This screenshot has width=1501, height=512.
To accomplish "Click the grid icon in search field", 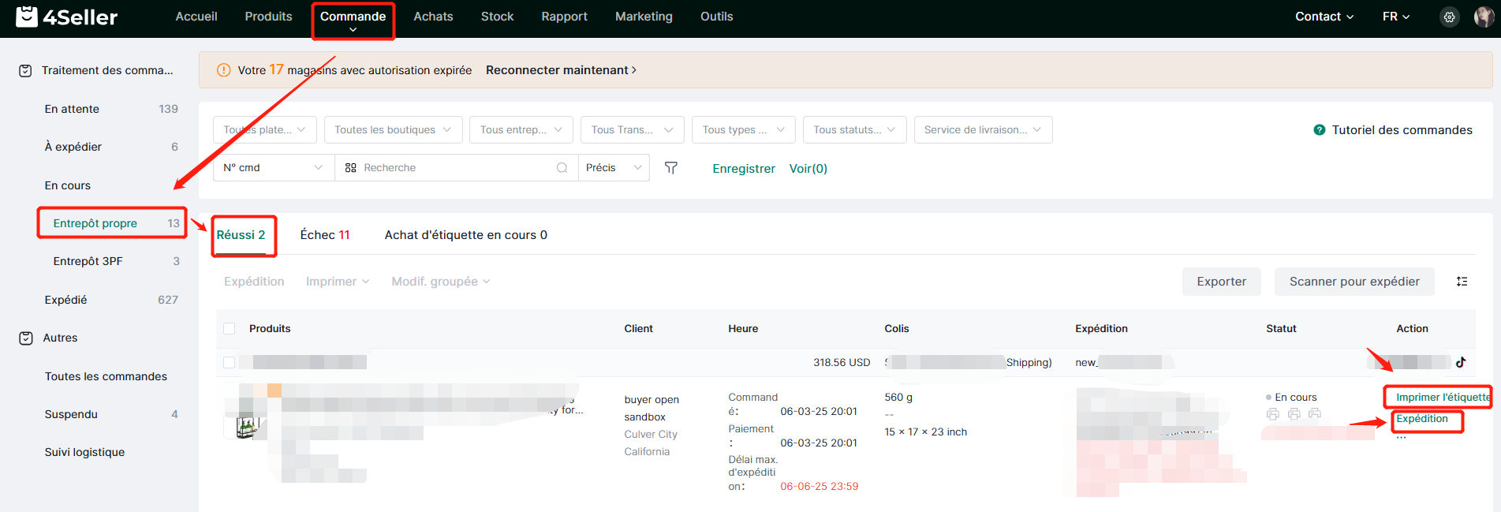I will (x=351, y=168).
